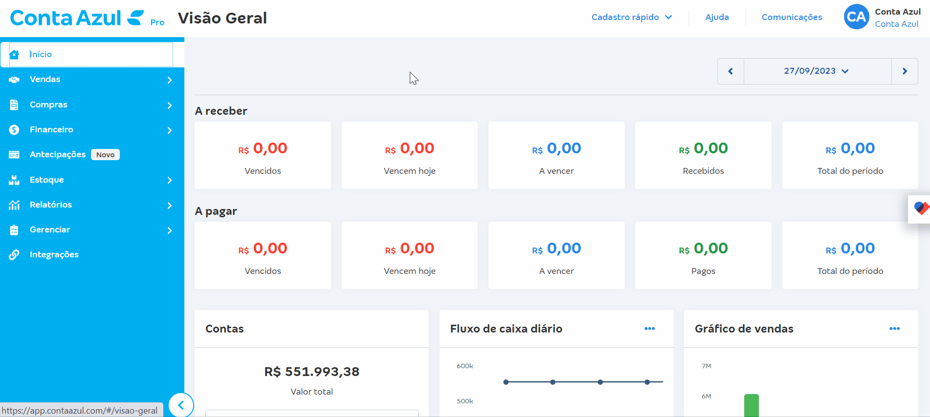
Task: Collapse the sidebar with the round arrow button
Action: pyautogui.click(x=181, y=405)
